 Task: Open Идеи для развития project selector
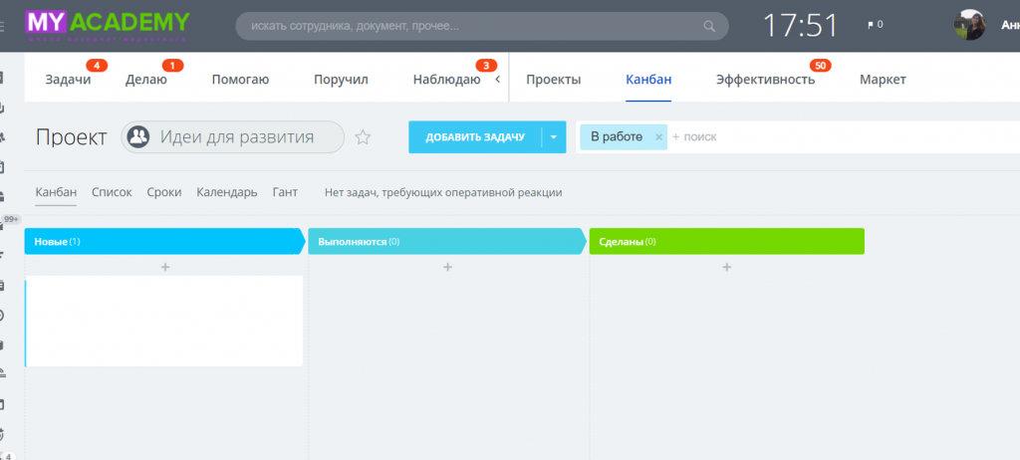pos(232,137)
